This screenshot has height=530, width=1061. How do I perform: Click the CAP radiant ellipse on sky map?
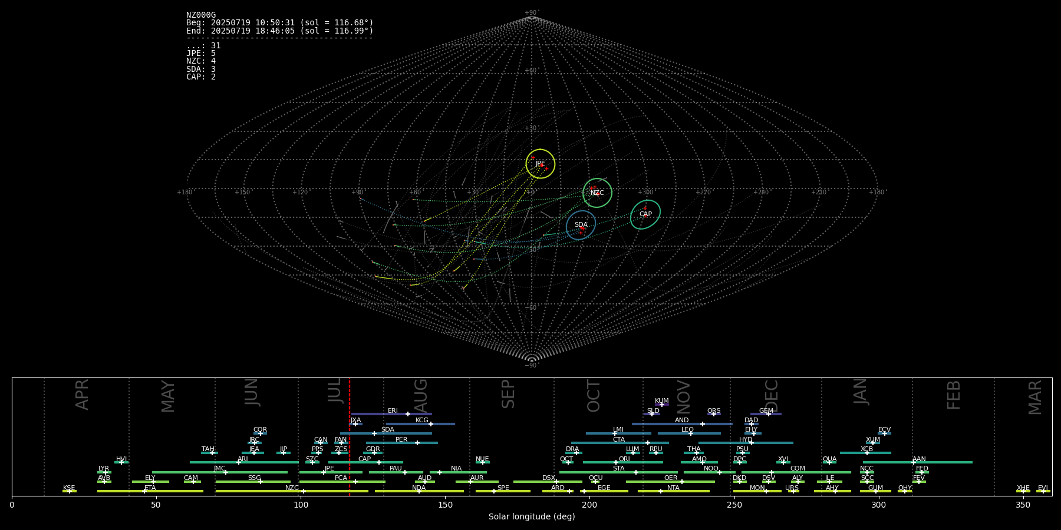(645, 214)
